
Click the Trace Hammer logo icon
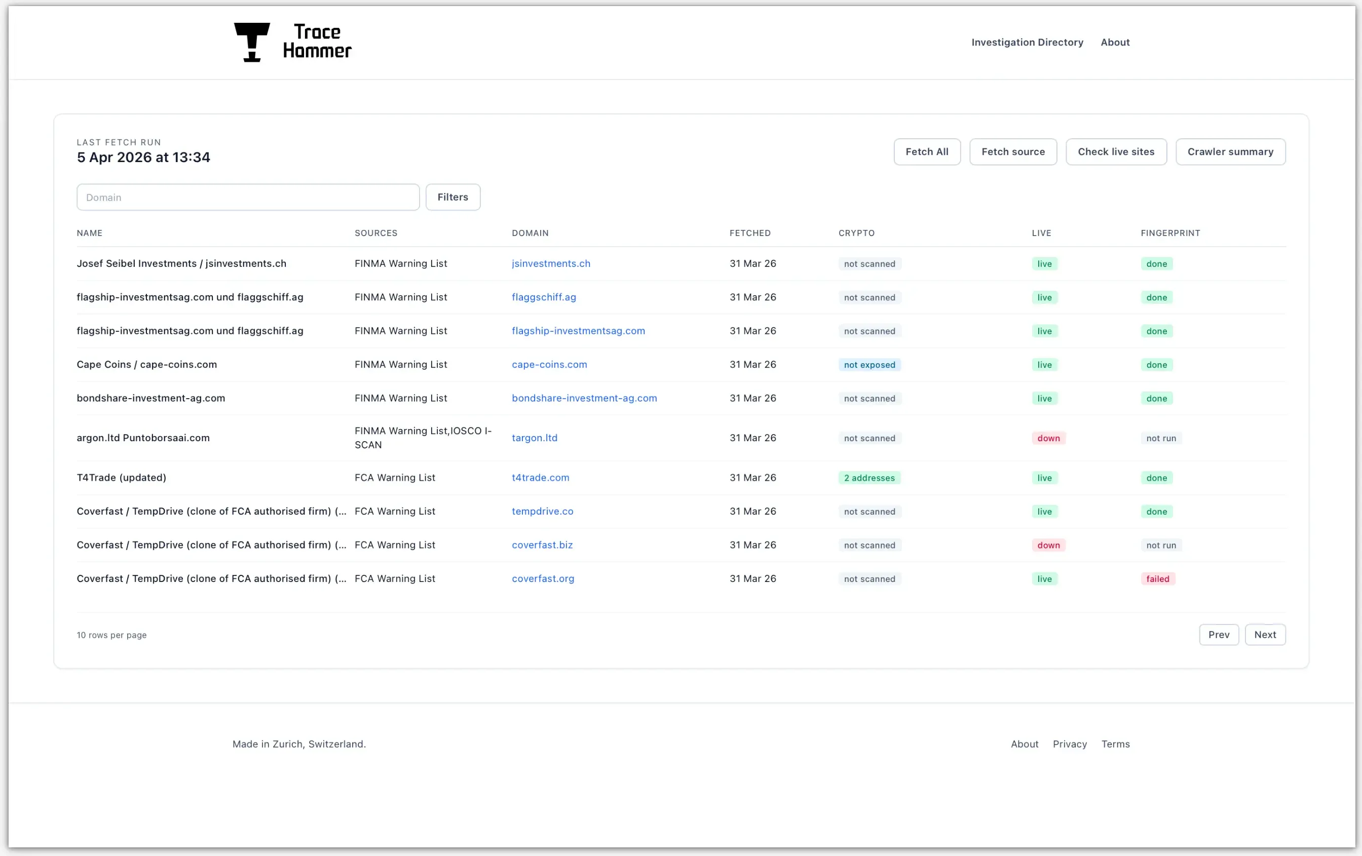pyautogui.click(x=252, y=41)
